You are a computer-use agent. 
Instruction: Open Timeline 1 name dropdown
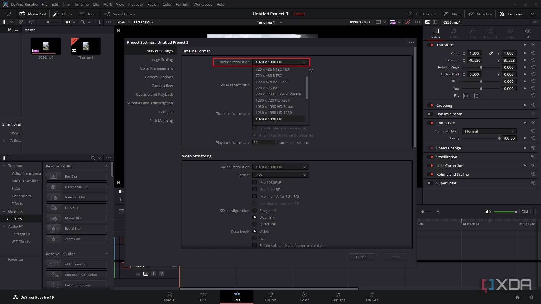(x=281, y=22)
